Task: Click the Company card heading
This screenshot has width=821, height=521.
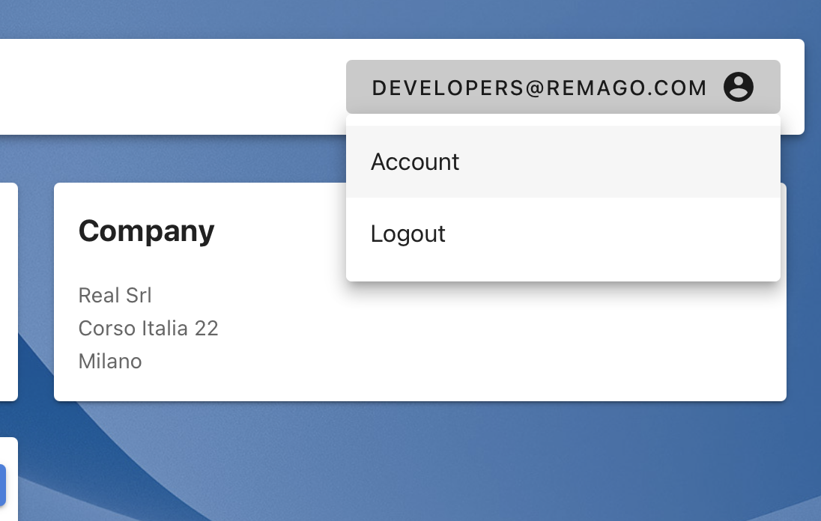Action: click(146, 231)
